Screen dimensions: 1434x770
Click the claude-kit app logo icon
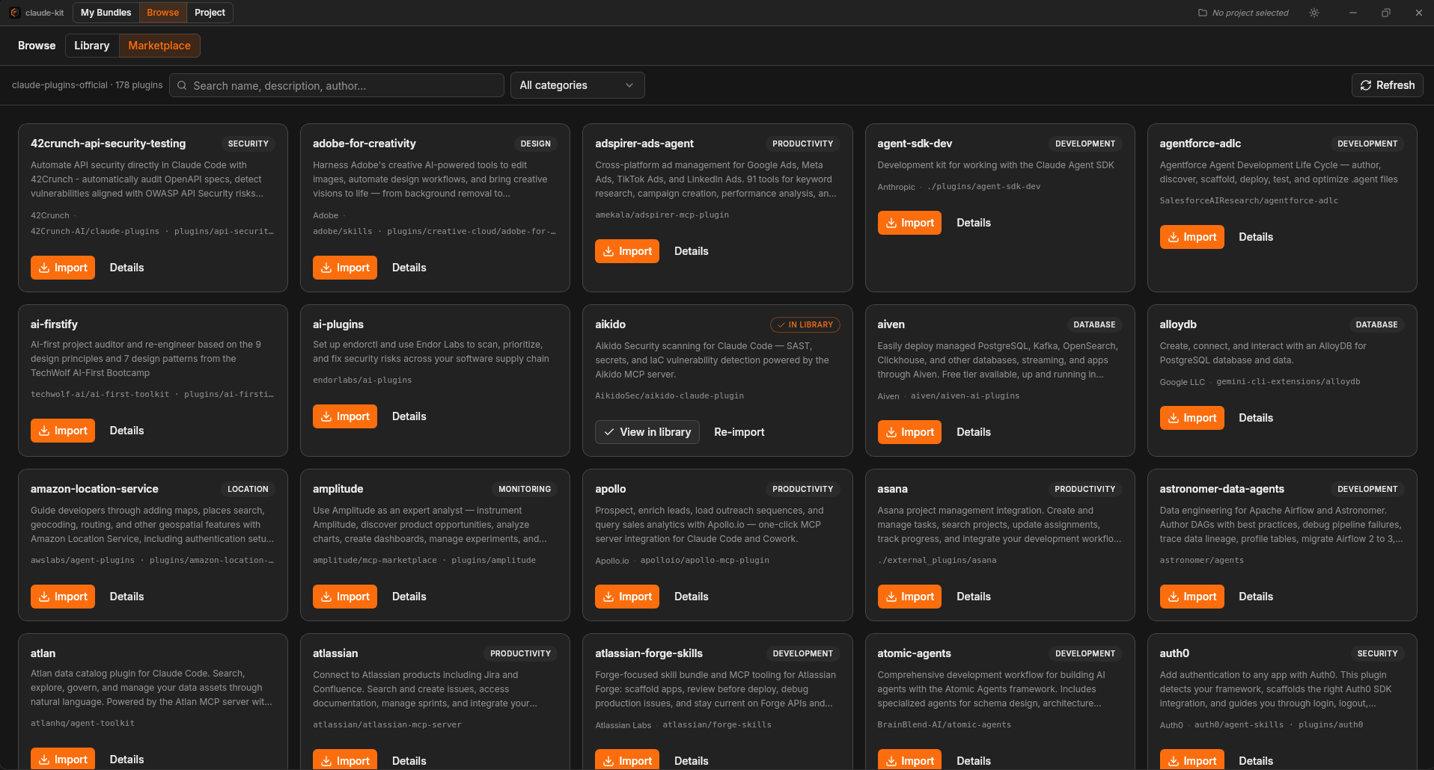pos(14,13)
